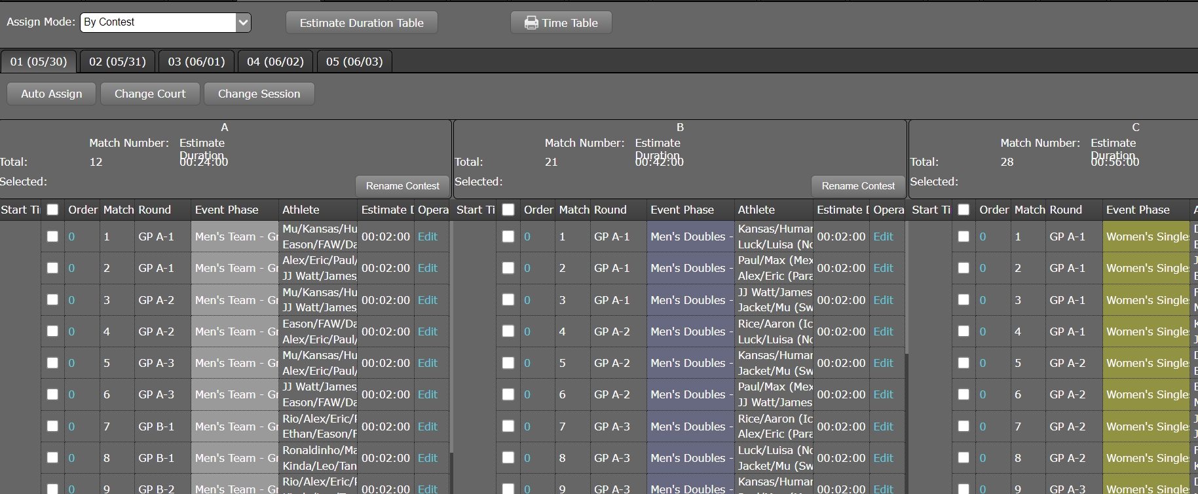Click the Assign Mode dropdown arrow

(x=243, y=22)
